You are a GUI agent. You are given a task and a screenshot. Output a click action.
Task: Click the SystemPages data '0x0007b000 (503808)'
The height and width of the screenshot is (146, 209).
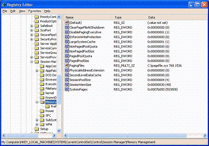click(x=162, y=89)
